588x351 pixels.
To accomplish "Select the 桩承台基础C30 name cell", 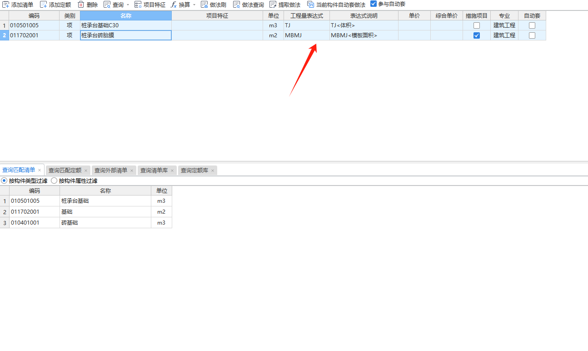I will point(126,25).
